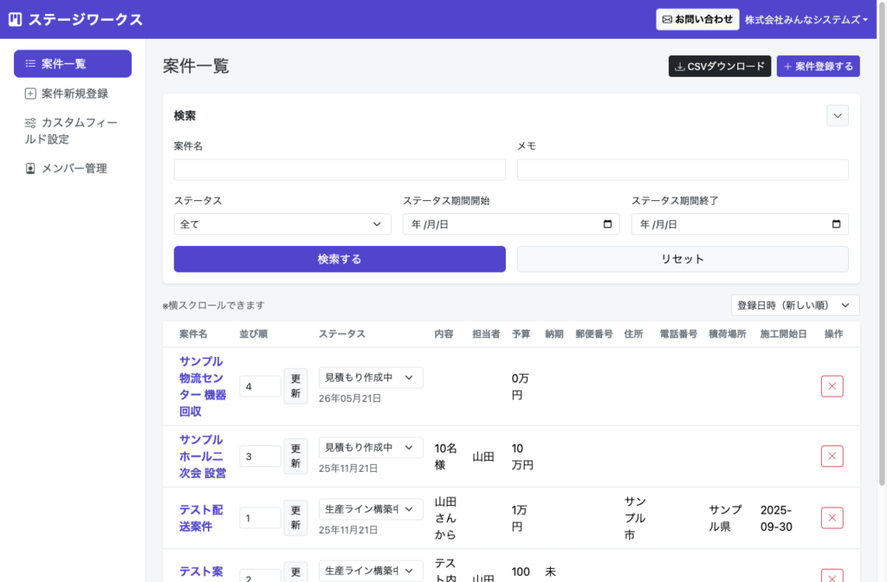The height and width of the screenshot is (582, 887).
Task: Click the ステータス期間終了 date field
Action: tap(740, 224)
